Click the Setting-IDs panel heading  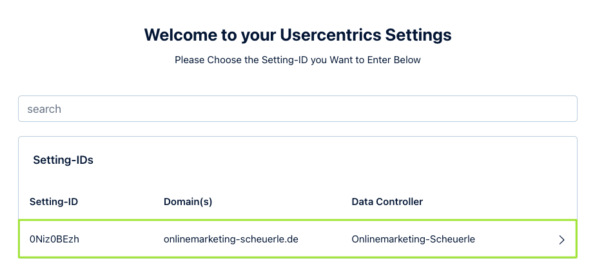[63, 160]
